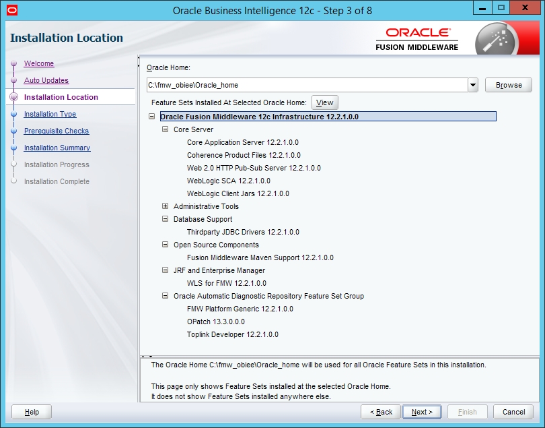Click the View feature sets button

click(324, 102)
